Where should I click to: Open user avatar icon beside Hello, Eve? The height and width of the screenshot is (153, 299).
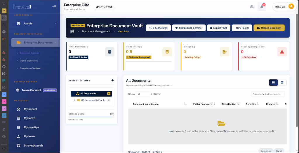[x=291, y=7]
